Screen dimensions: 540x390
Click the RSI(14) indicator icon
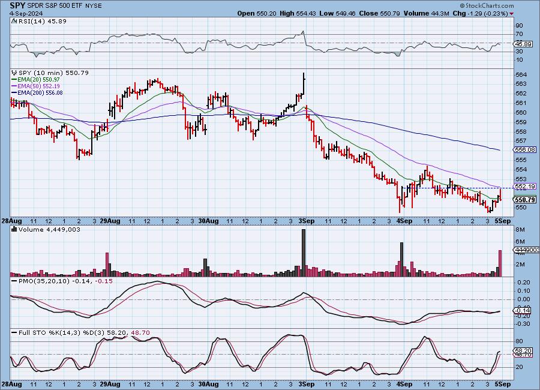[x=14, y=21]
